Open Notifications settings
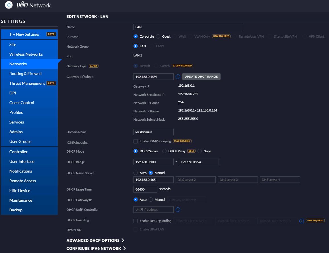 pyautogui.click(x=29, y=171)
